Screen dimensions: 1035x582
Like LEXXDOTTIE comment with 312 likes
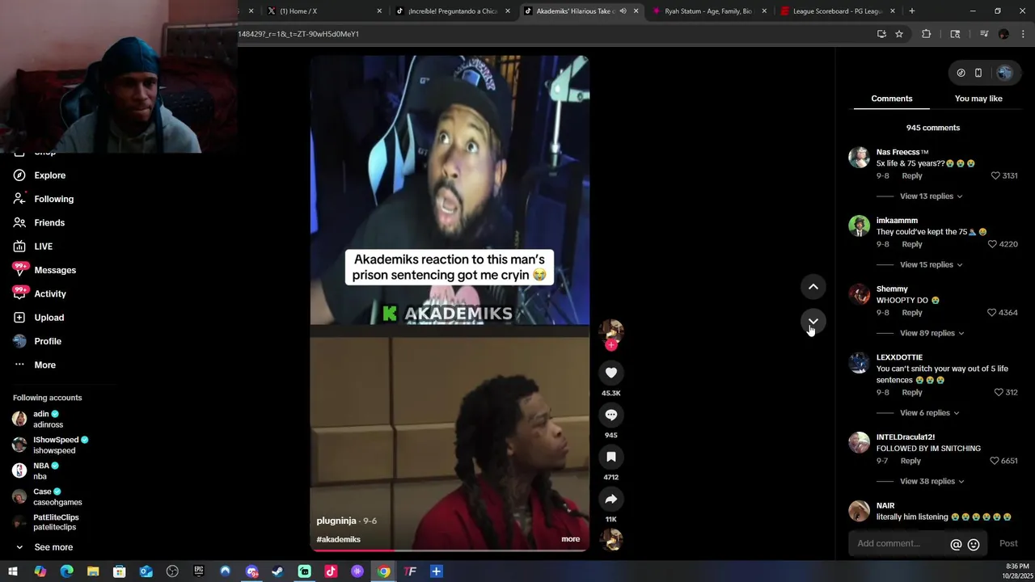[x=999, y=393]
